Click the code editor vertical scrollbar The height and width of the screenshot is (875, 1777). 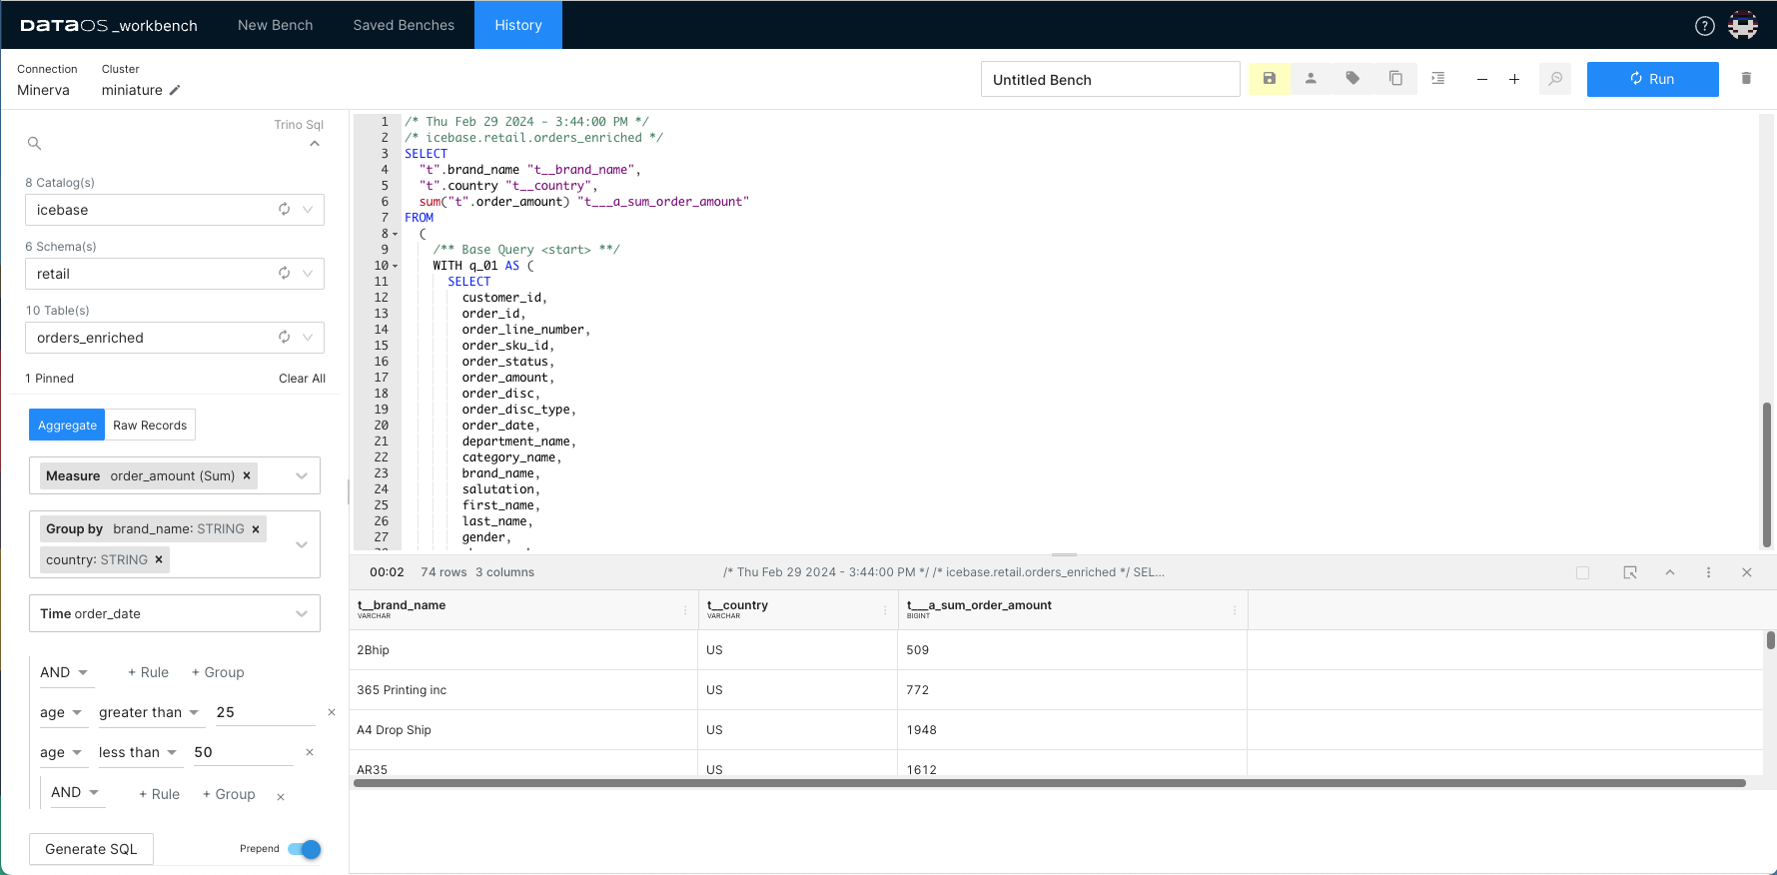coord(1767,474)
